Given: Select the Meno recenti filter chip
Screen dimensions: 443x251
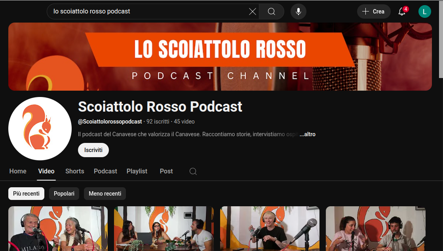Looking at the screenshot, I should point(105,194).
